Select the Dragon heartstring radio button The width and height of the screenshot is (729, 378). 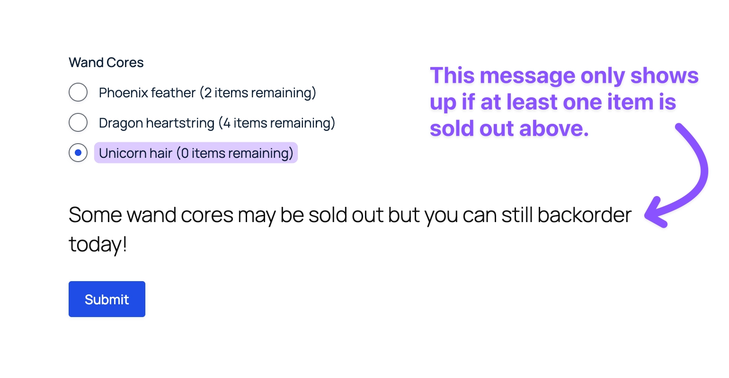(78, 123)
